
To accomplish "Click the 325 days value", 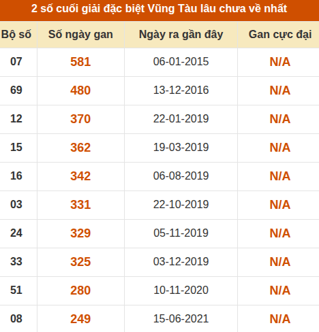I will tap(80, 262).
